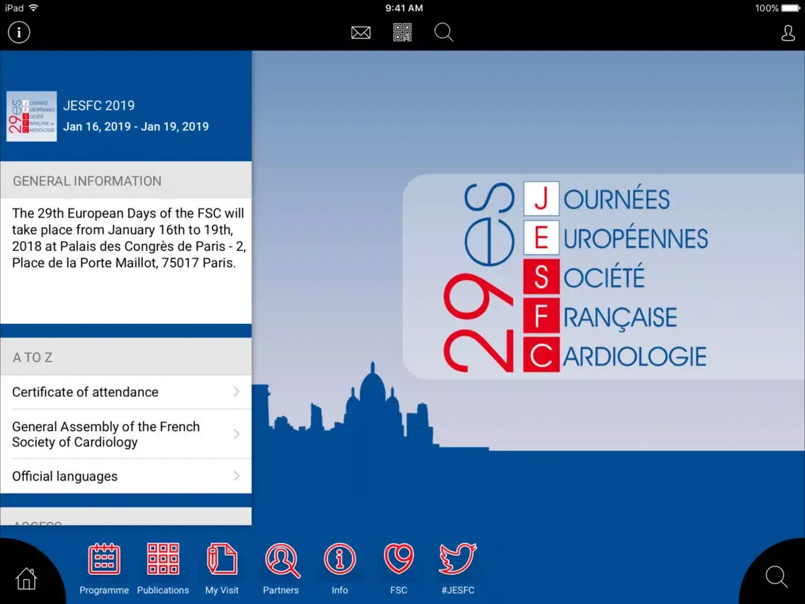The width and height of the screenshot is (805, 604).
Task: Launch the QR code scanner icon
Action: coord(402,33)
